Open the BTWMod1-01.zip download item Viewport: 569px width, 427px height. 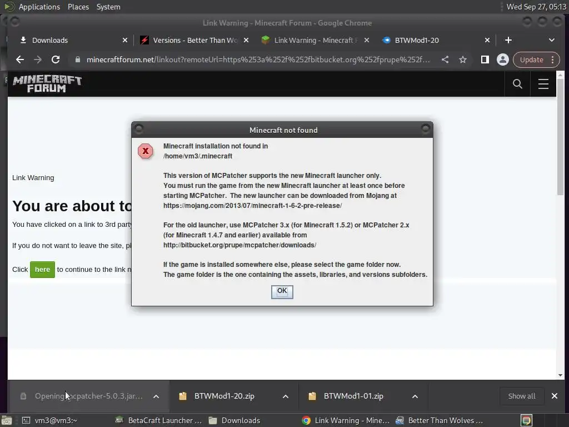pyautogui.click(x=353, y=396)
